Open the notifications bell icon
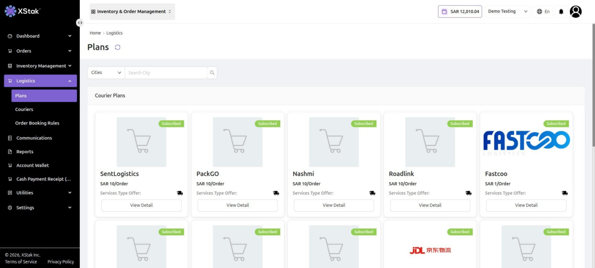Image resolution: width=595 pixels, height=268 pixels. (x=561, y=11)
